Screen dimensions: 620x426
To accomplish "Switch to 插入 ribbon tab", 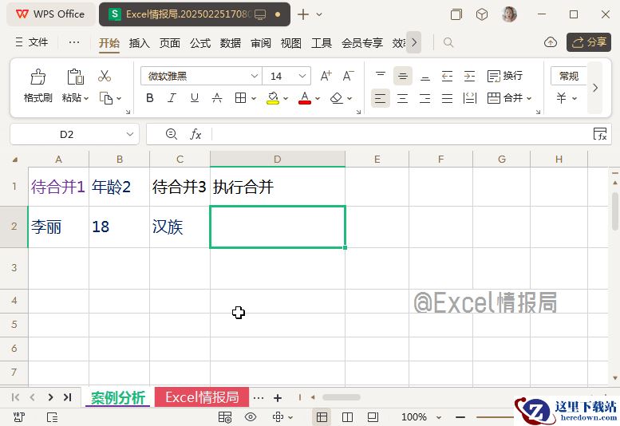I will [x=139, y=42].
